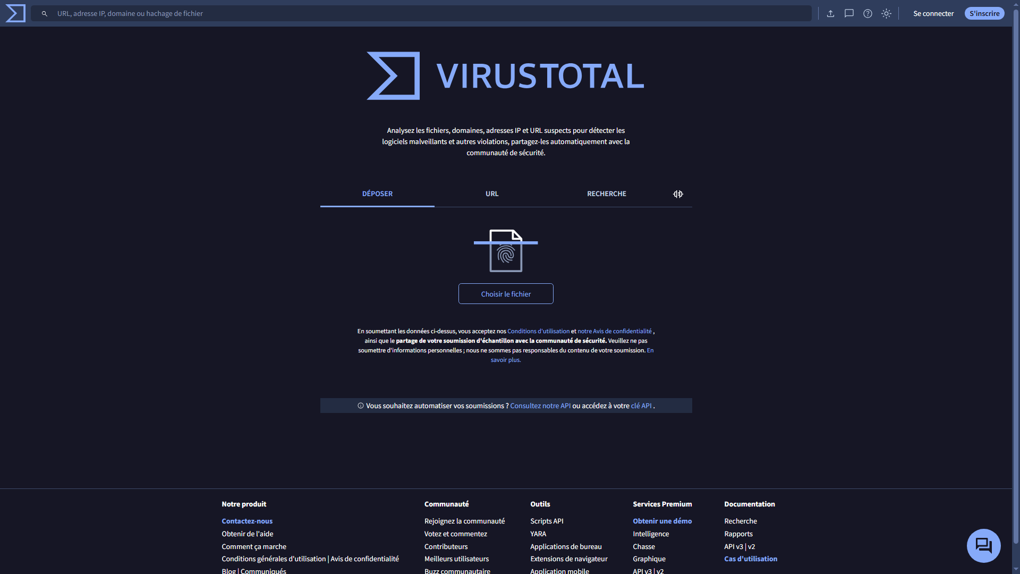Click the upload file icon in top bar
This screenshot has width=1020, height=574.
coord(830,14)
